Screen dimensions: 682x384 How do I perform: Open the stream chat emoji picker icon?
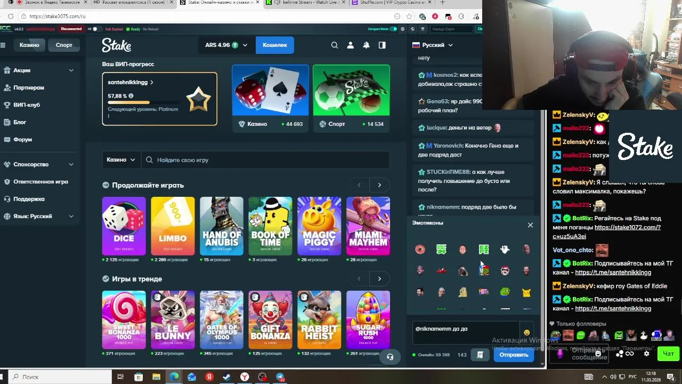point(598,353)
